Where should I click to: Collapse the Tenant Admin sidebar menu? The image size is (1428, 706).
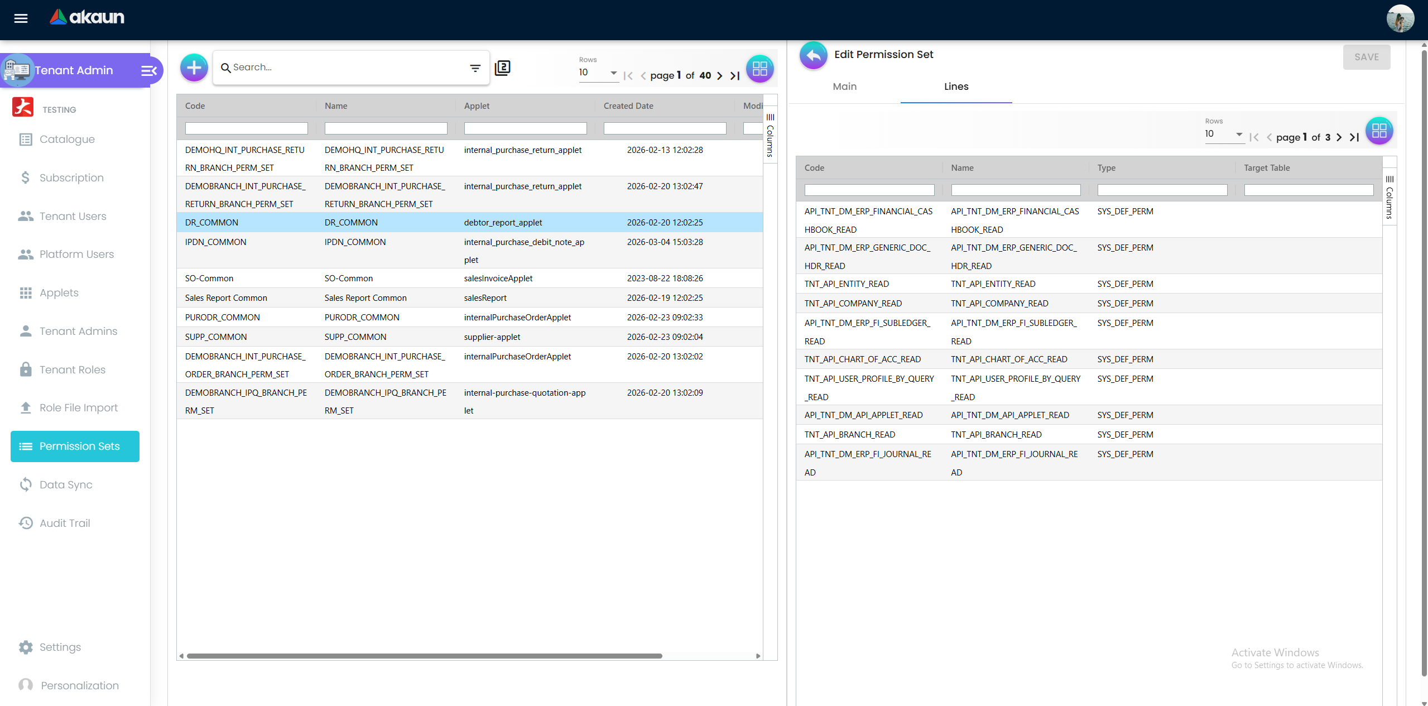point(148,71)
